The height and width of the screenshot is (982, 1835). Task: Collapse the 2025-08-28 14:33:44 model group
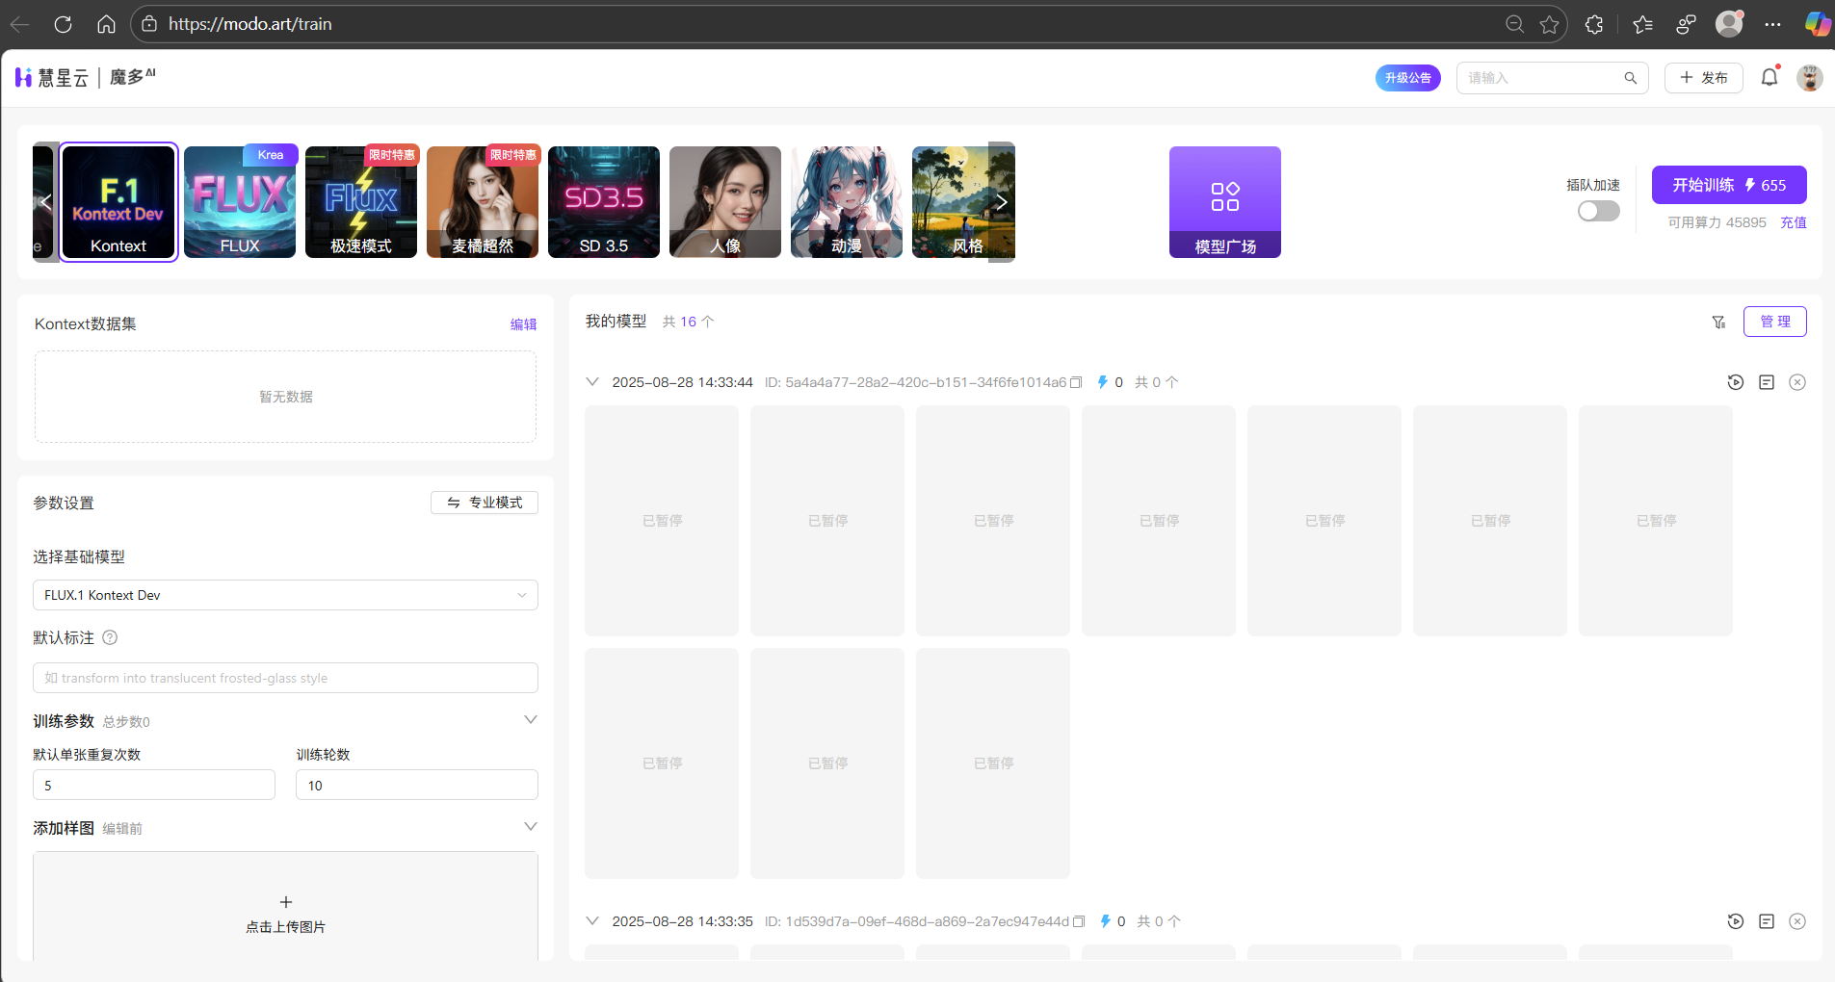(x=592, y=382)
